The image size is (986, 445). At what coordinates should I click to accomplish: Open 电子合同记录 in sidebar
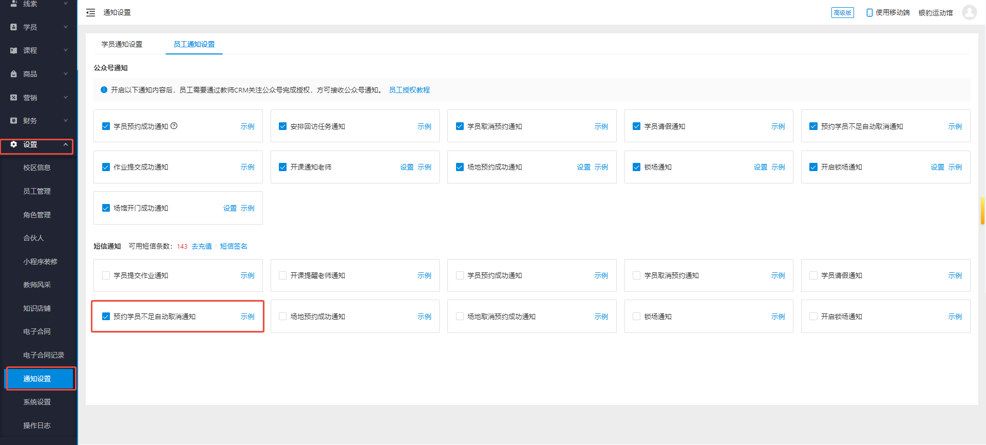(44, 355)
